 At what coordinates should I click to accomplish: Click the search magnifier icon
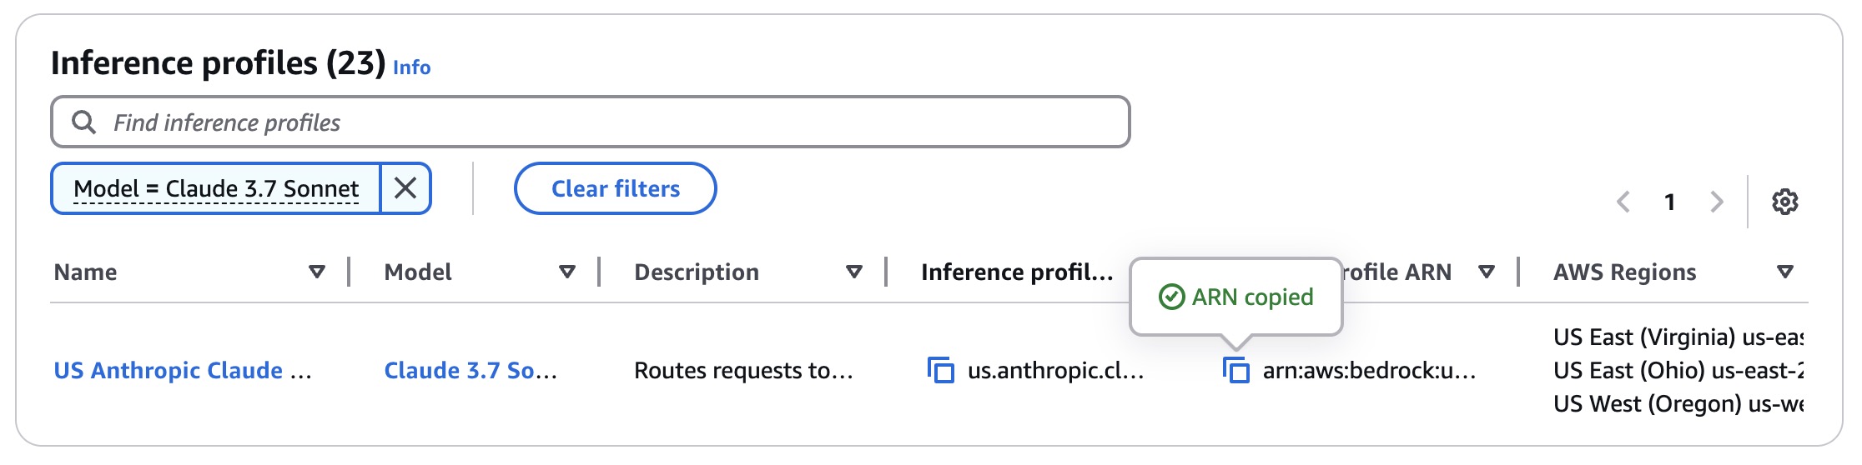[83, 122]
